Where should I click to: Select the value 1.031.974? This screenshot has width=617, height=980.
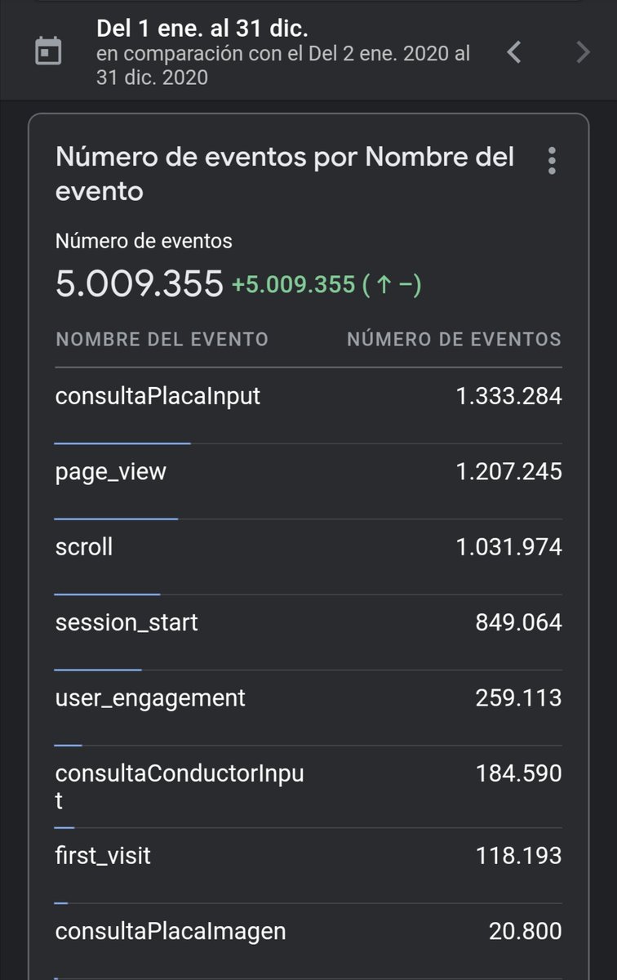click(x=509, y=547)
